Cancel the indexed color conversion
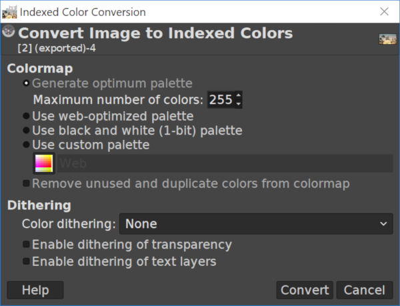The width and height of the screenshot is (400, 306). pyautogui.click(x=365, y=290)
